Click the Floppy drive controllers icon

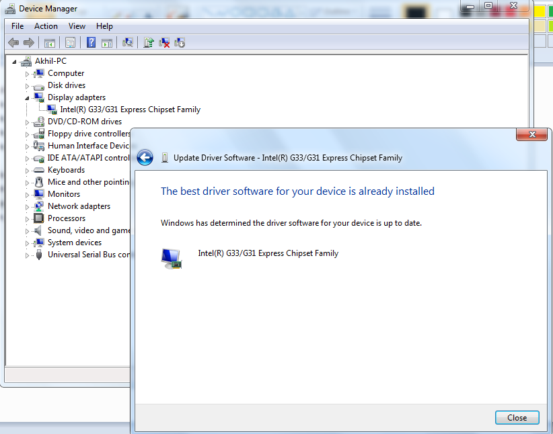click(x=38, y=134)
